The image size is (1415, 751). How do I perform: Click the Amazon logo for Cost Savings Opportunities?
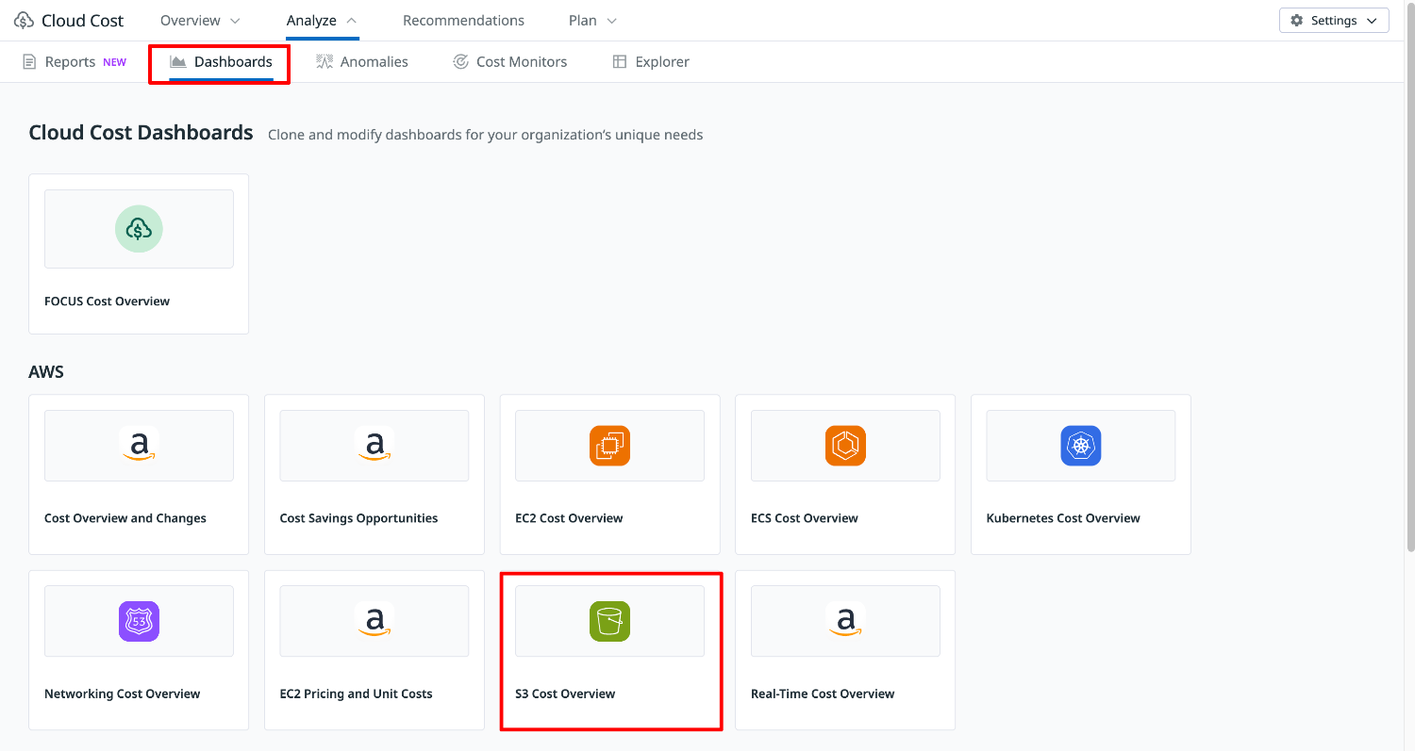tap(375, 446)
